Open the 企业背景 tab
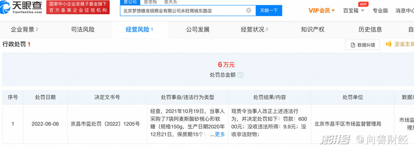414x147 pixels. click(x=24, y=30)
